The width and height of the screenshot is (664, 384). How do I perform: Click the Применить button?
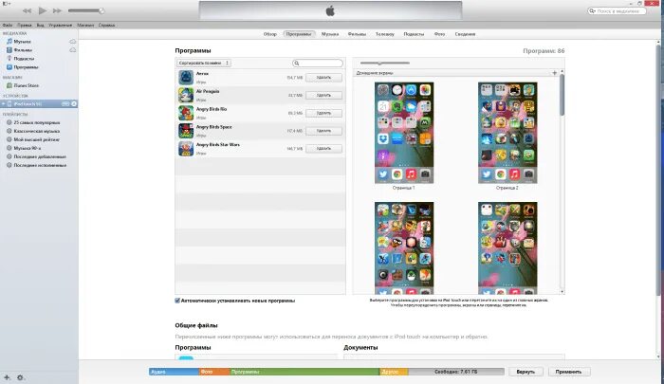click(x=568, y=372)
